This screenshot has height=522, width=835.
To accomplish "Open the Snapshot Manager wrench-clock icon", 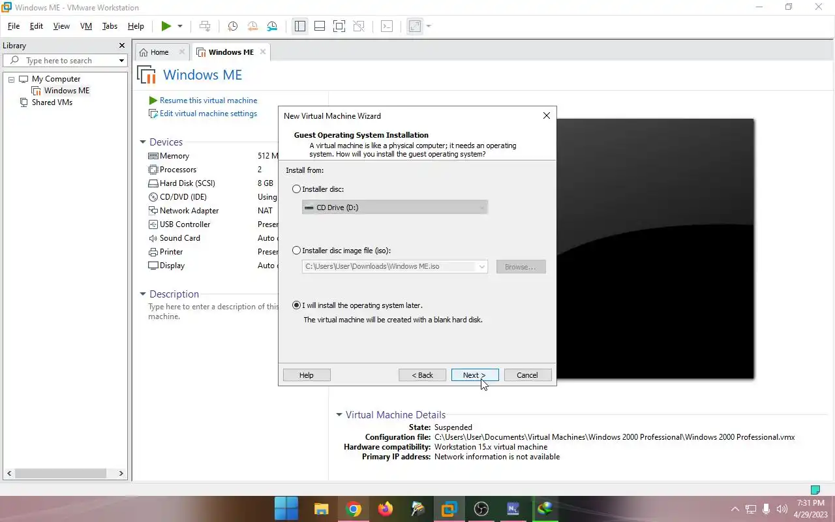I will (272, 26).
